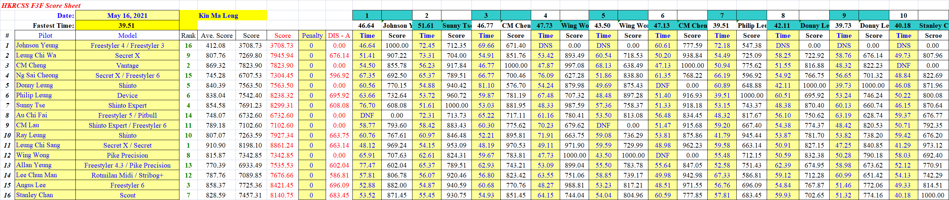The width and height of the screenshot is (949, 200).
Task: Click the Fastest Time label cell
Action: 53,25
